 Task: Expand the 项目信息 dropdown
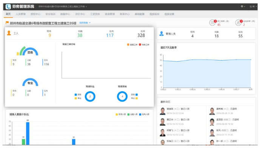pos(85,23)
